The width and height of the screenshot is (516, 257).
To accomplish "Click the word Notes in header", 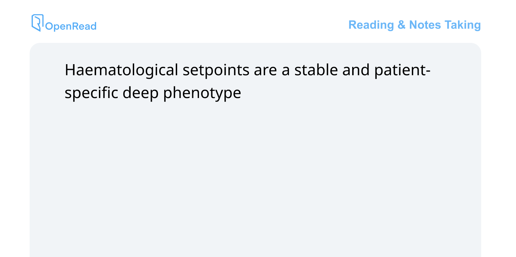I will coord(425,25).
